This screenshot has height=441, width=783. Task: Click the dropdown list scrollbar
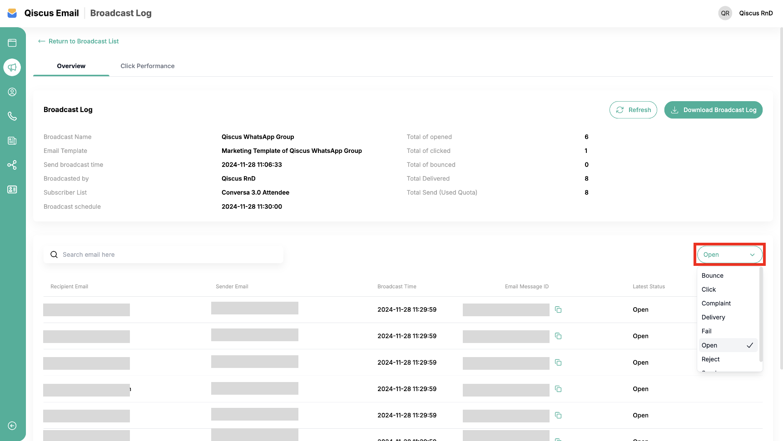click(761, 314)
